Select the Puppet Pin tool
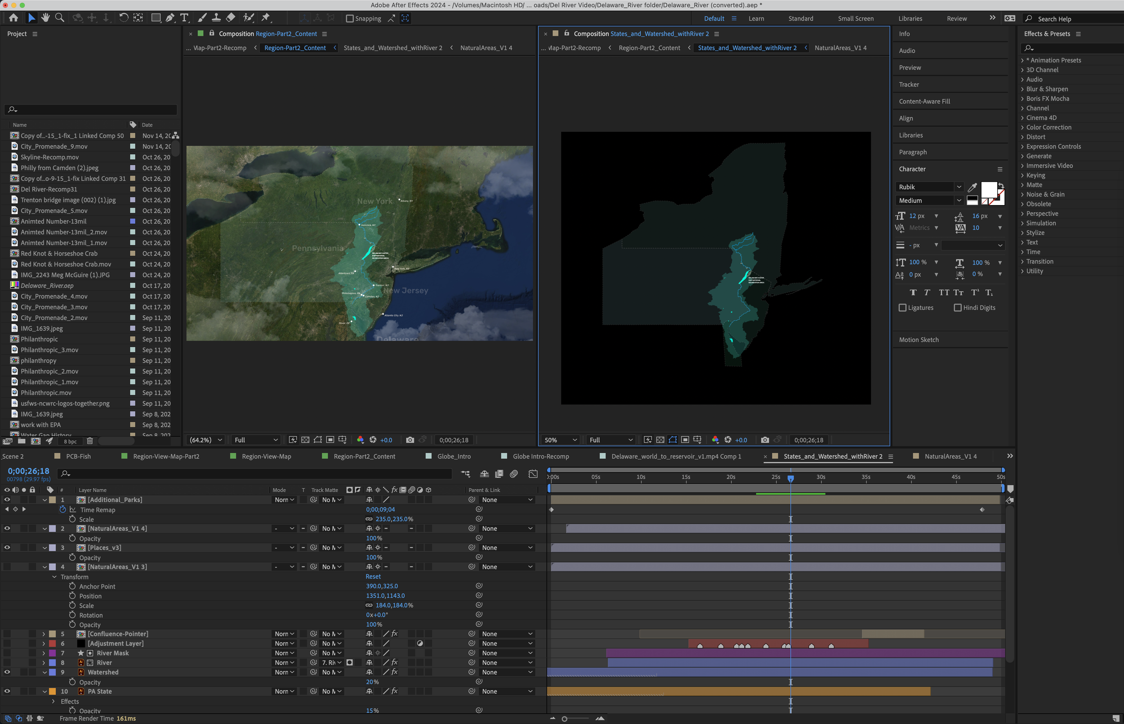 coord(266,18)
